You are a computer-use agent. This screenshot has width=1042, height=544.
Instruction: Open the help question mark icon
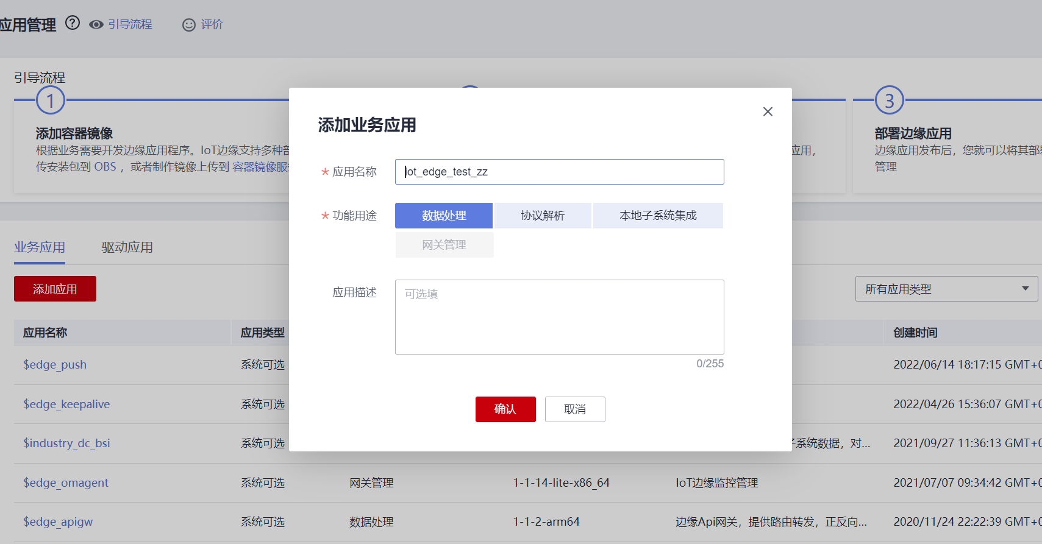pos(73,23)
